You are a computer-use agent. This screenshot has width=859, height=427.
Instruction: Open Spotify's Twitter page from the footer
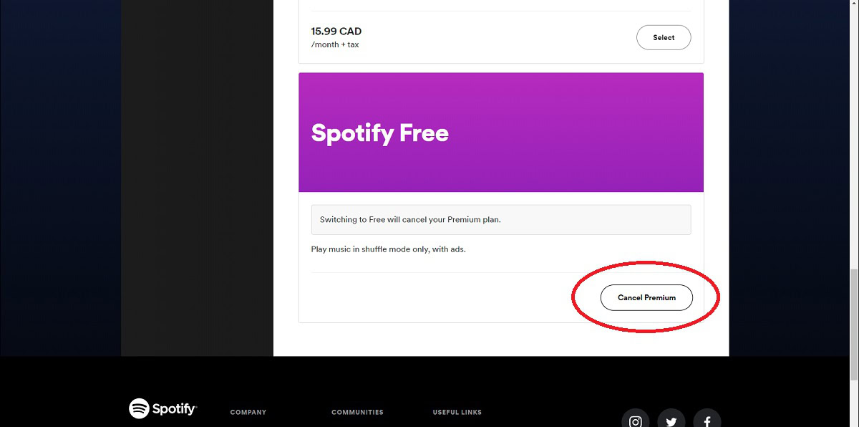click(x=671, y=421)
